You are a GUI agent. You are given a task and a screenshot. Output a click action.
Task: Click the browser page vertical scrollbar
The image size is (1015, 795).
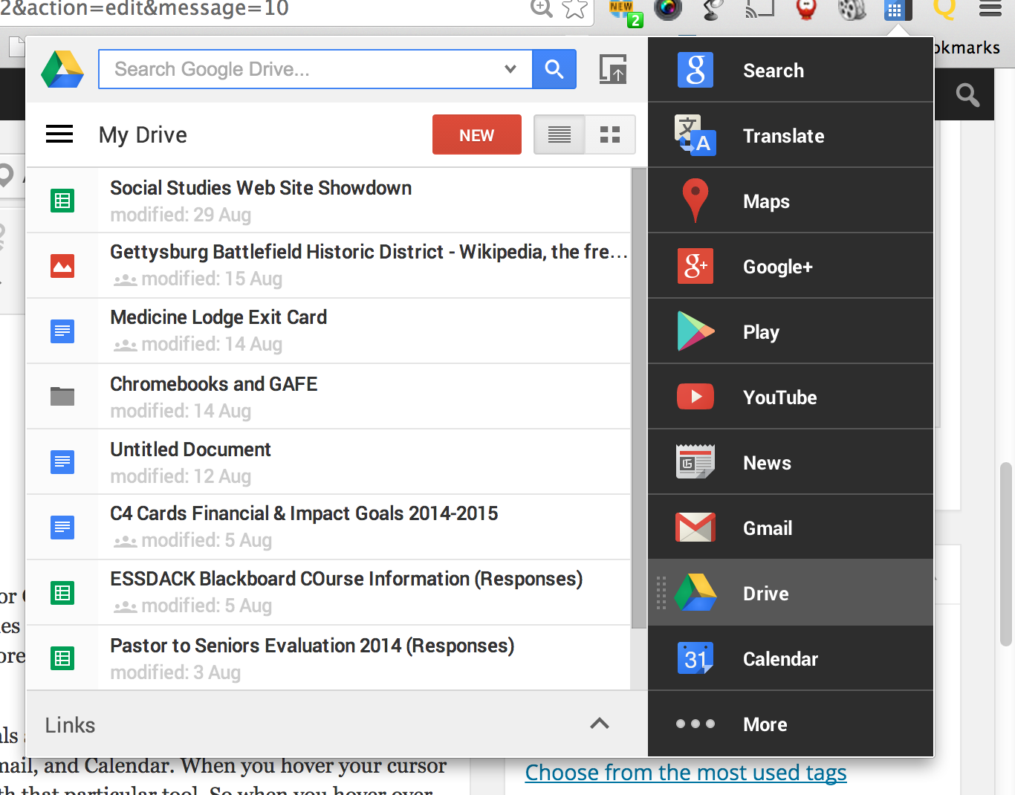(x=1006, y=554)
